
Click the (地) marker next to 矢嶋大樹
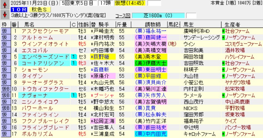[x=172, y=44]
